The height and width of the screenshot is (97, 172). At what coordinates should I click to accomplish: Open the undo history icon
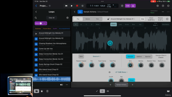157,6
